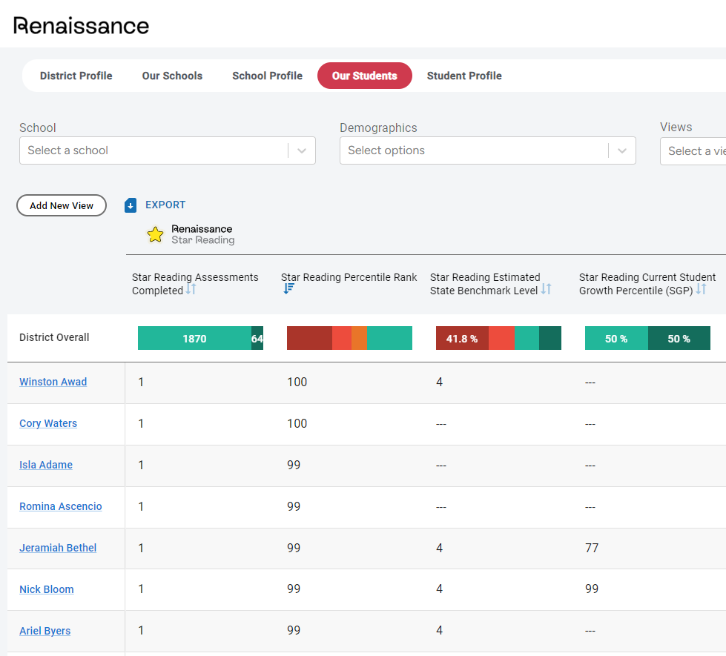
Task: Click the Star Reading Assessments Completed header
Action: (195, 284)
